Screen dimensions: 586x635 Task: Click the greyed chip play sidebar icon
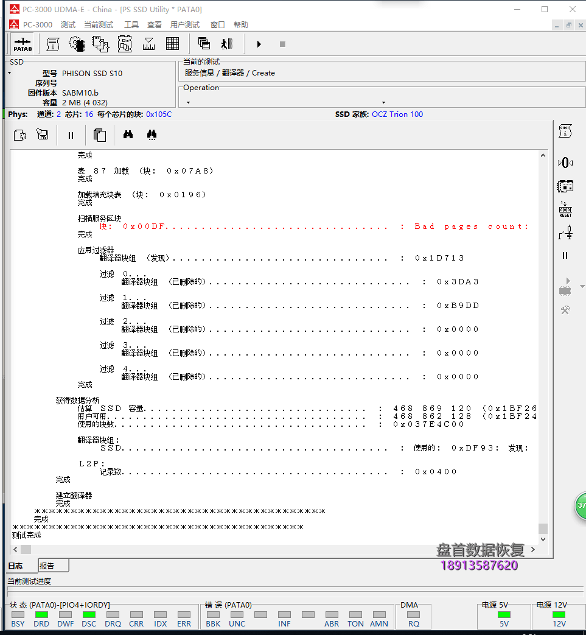coord(565,287)
